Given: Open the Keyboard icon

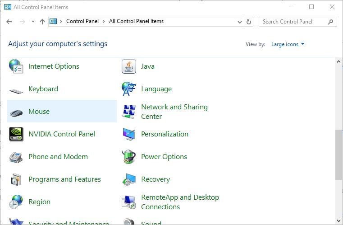Looking at the screenshot, I should [16, 91].
